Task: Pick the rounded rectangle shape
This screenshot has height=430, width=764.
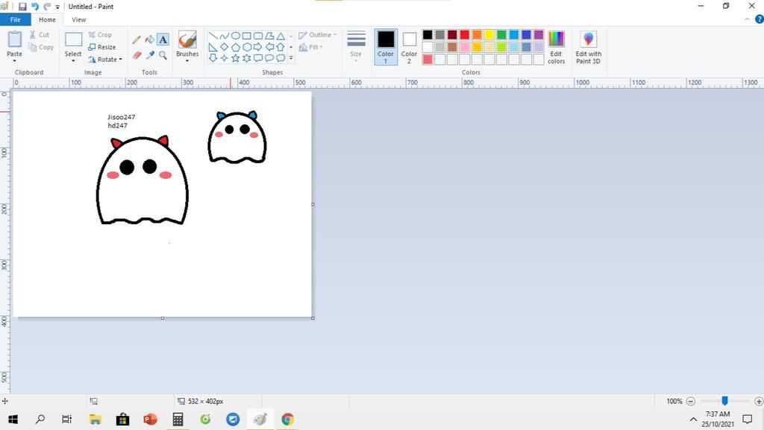Action: coord(257,35)
